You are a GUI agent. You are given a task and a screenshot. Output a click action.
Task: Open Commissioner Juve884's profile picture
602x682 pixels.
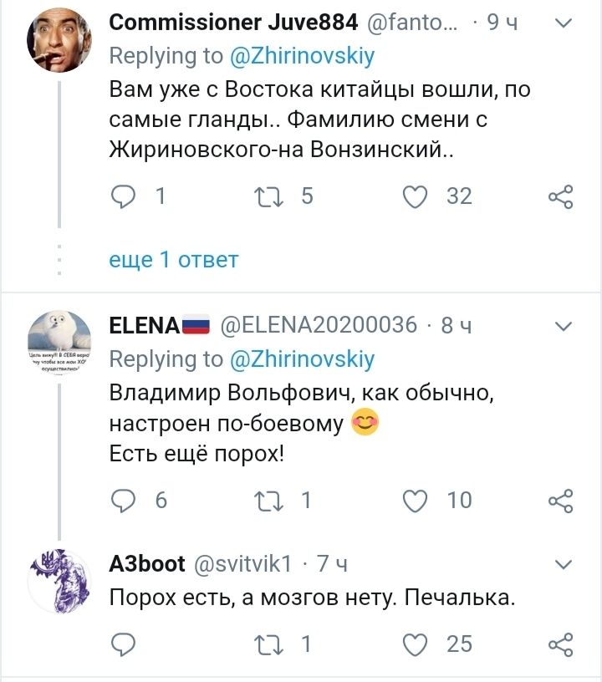59,41
